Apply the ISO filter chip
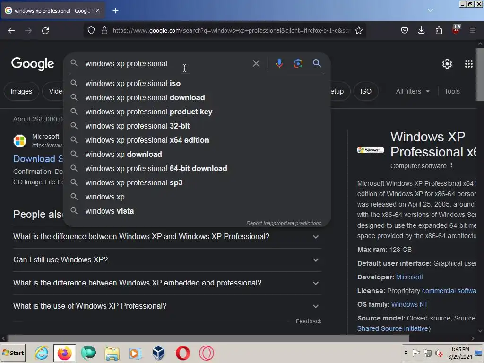The image size is (484, 363). pyautogui.click(x=366, y=91)
